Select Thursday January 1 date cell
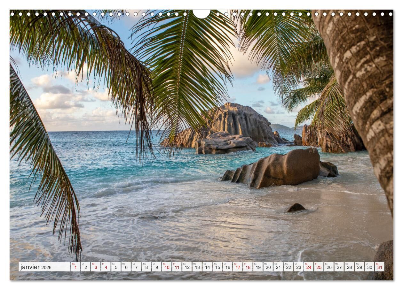The height and width of the screenshot is (290, 403). 75,267
